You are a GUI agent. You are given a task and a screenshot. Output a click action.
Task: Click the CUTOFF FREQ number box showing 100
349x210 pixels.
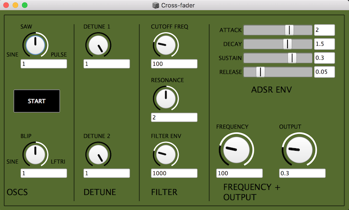click(x=174, y=64)
